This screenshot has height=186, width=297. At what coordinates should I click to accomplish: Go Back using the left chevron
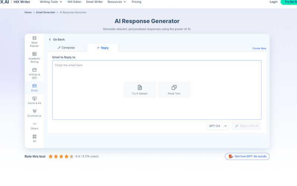(x=50, y=39)
